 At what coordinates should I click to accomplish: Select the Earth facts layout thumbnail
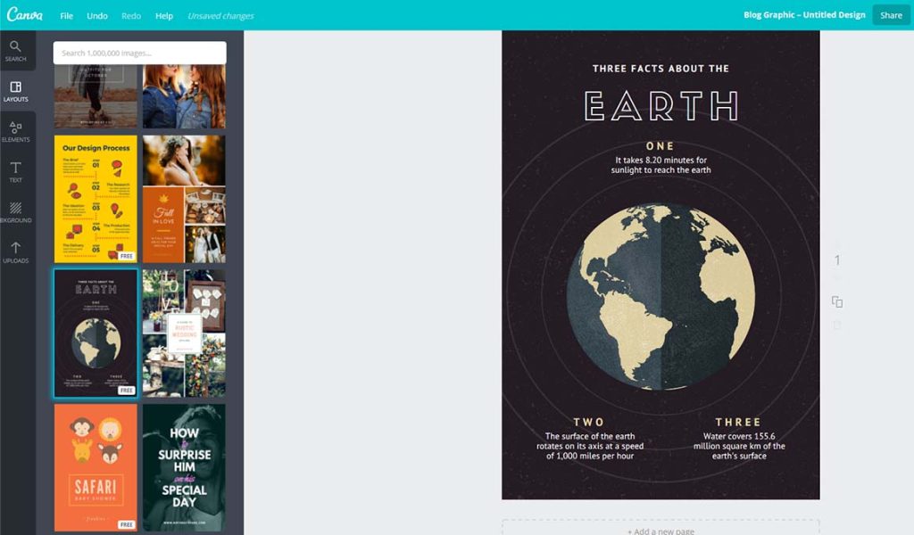pyautogui.click(x=96, y=333)
